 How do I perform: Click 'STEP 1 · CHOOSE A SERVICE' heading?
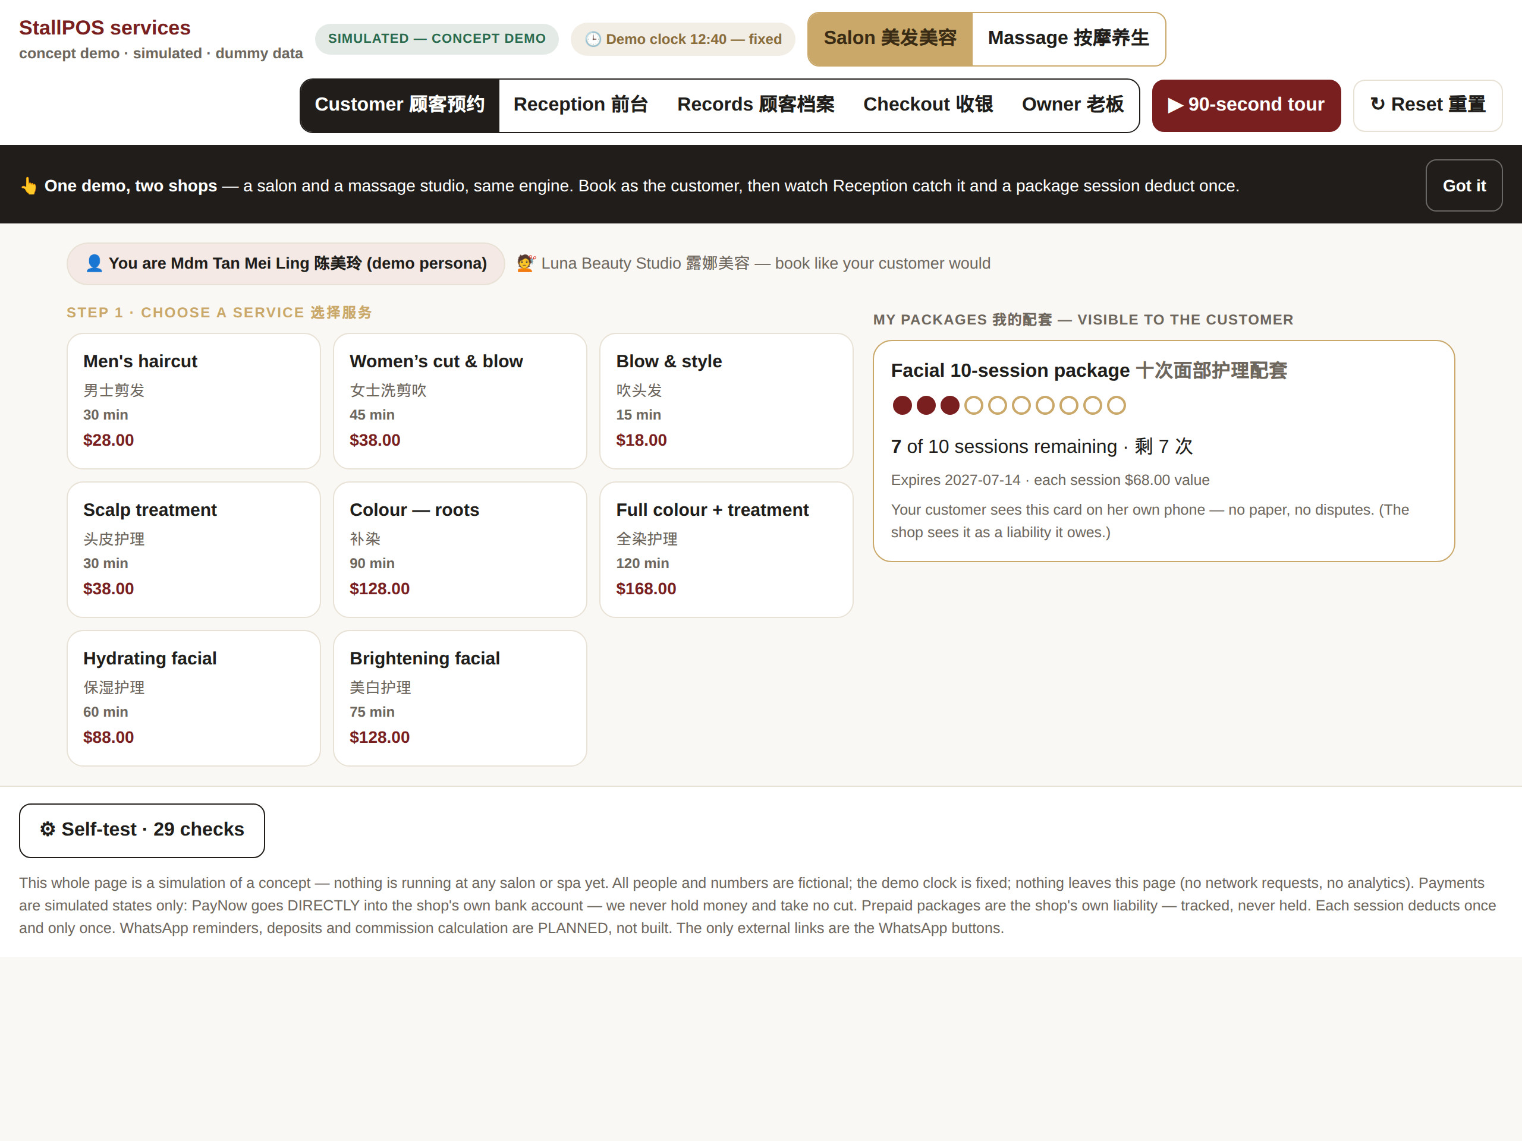click(219, 313)
